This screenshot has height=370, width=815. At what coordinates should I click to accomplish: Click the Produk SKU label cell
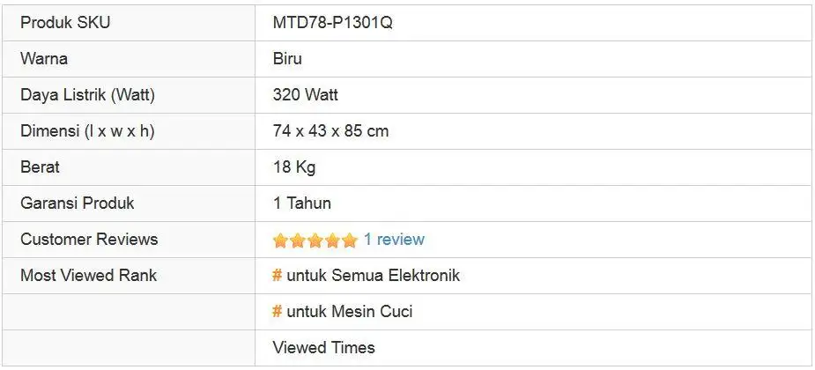tap(65, 23)
